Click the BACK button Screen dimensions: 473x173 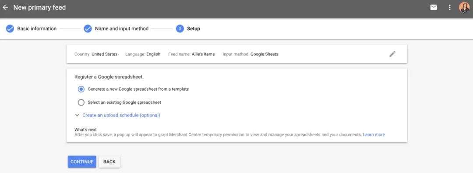click(109, 162)
